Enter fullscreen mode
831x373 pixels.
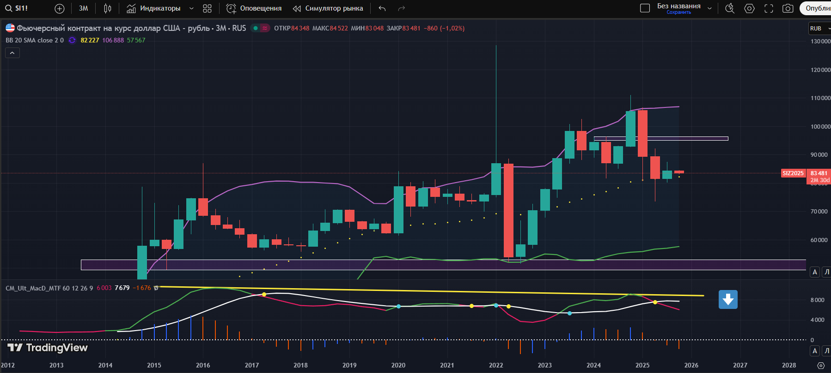pos(769,8)
